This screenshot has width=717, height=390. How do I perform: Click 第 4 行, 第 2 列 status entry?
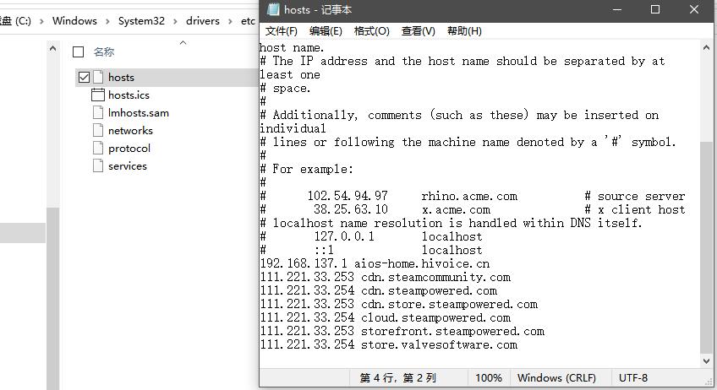click(398, 378)
